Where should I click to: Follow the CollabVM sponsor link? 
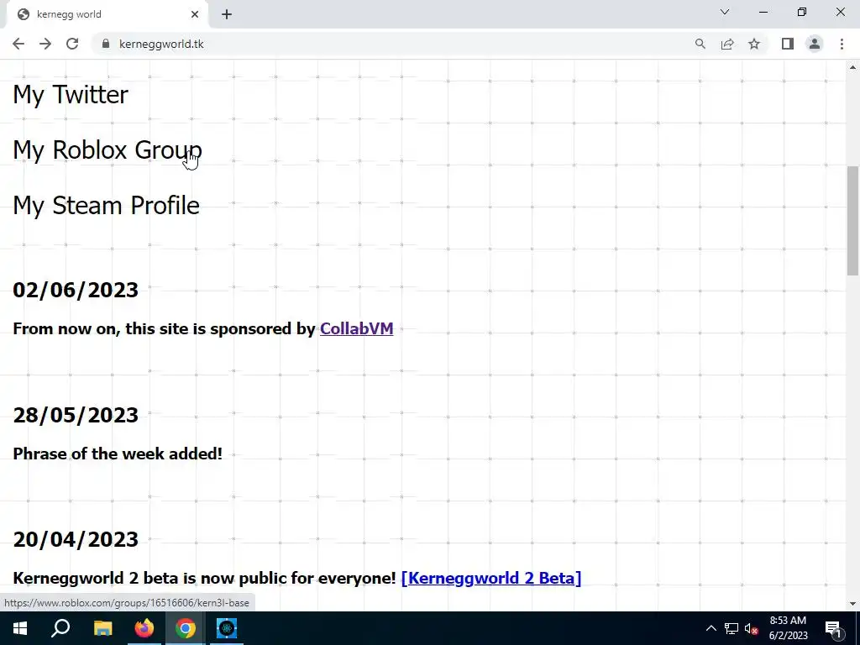pos(356,328)
